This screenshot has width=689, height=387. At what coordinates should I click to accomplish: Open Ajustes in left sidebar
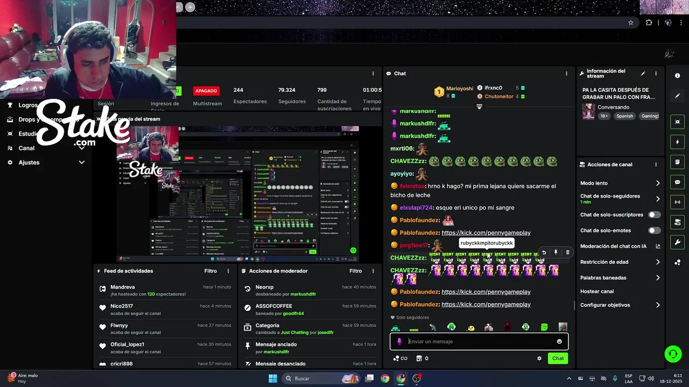point(29,162)
